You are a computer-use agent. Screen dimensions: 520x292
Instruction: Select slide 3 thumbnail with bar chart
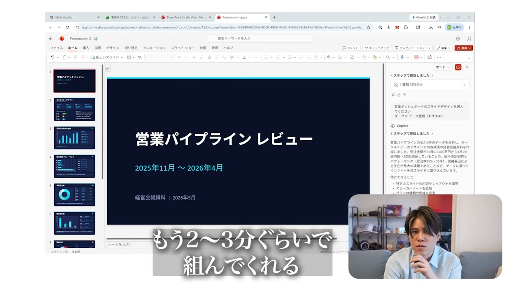click(x=74, y=137)
